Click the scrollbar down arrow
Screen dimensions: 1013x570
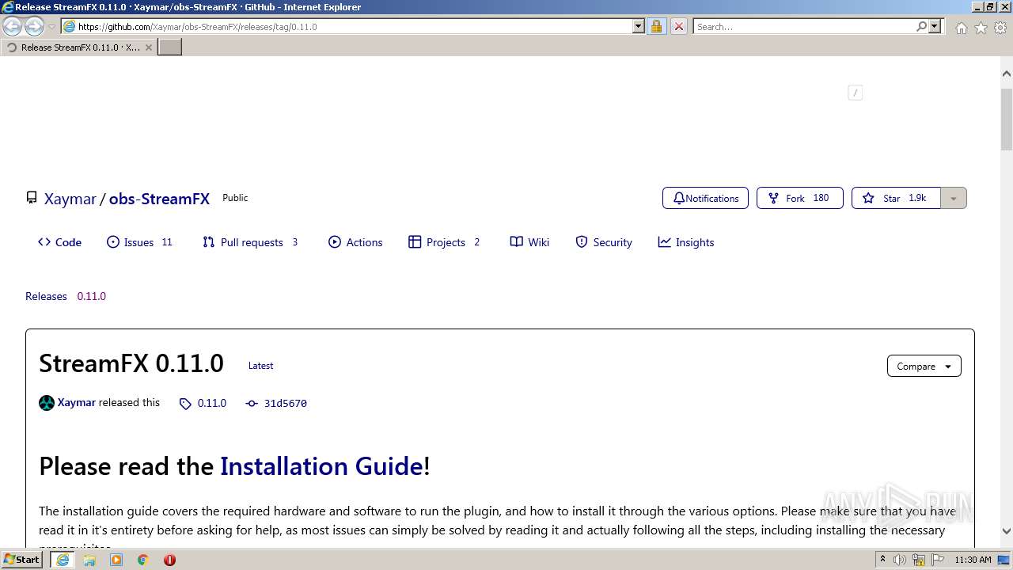(1007, 532)
